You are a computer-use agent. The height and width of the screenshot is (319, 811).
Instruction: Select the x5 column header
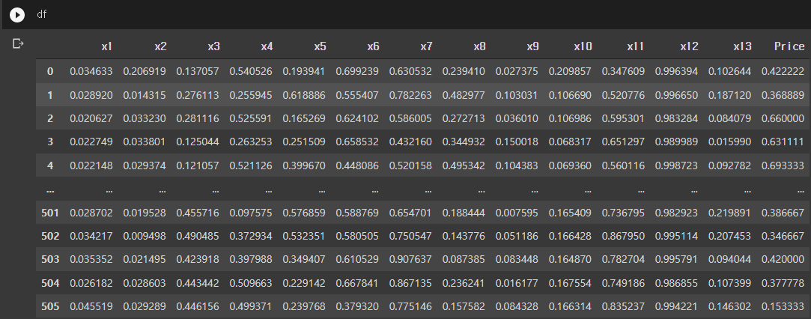point(321,46)
